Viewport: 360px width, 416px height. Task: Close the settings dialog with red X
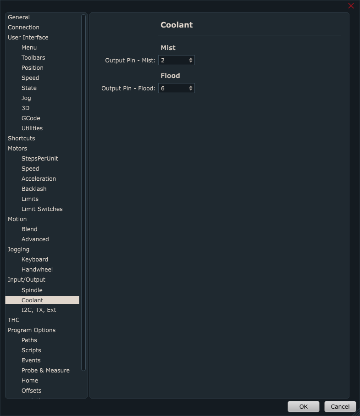(351, 6)
